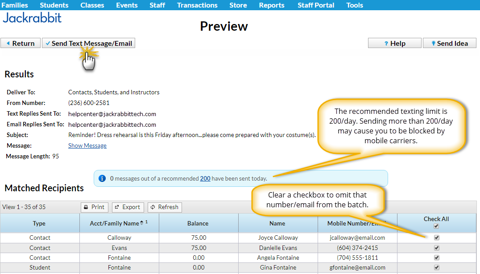
Task: Sort by the Name column header
Action: point(277,223)
